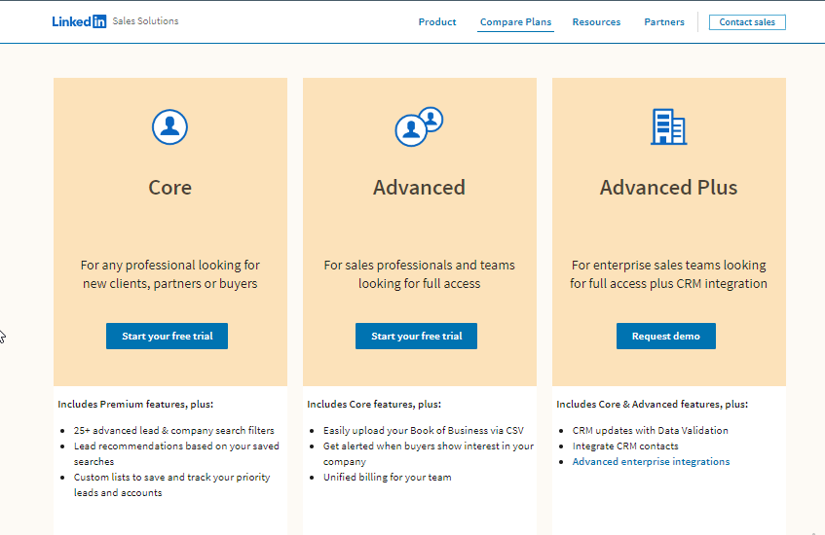Click 'Easily upload your Book of Business via CSV'
Viewport: 825px width, 535px height.
(424, 430)
